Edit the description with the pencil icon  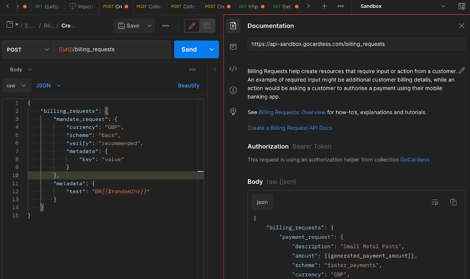pos(462,71)
